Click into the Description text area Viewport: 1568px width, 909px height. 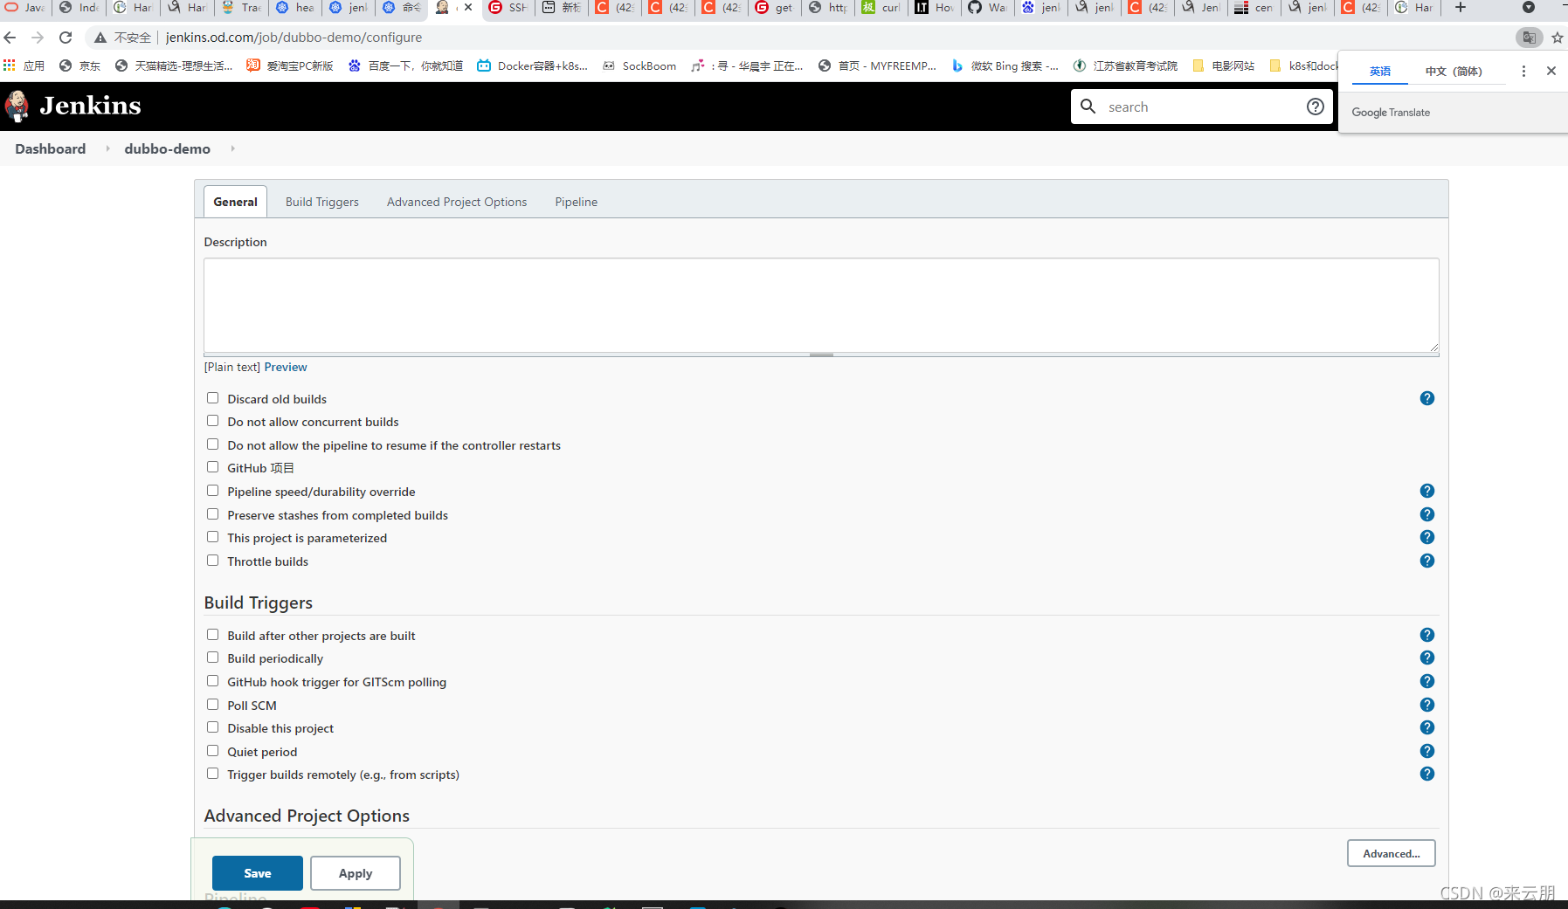pos(821,306)
